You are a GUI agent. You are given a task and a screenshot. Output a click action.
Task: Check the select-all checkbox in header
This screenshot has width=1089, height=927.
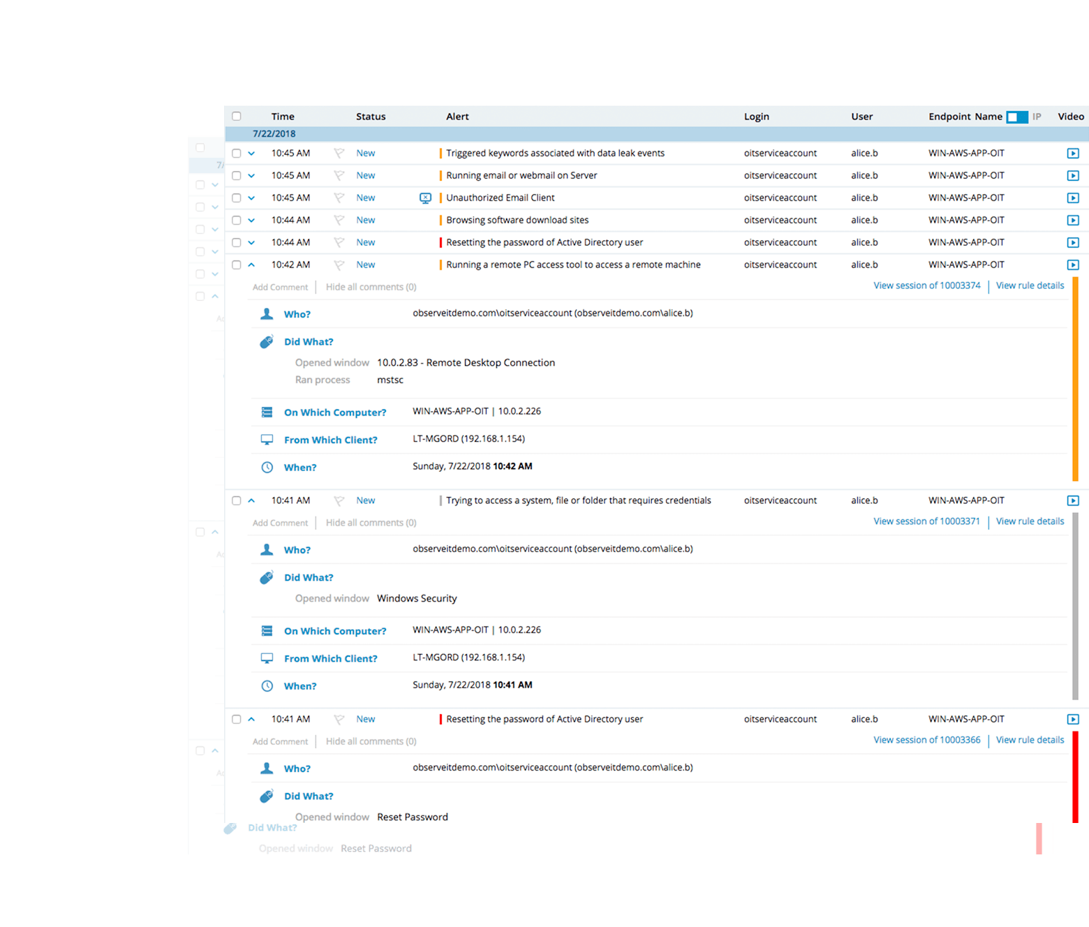pos(237,117)
